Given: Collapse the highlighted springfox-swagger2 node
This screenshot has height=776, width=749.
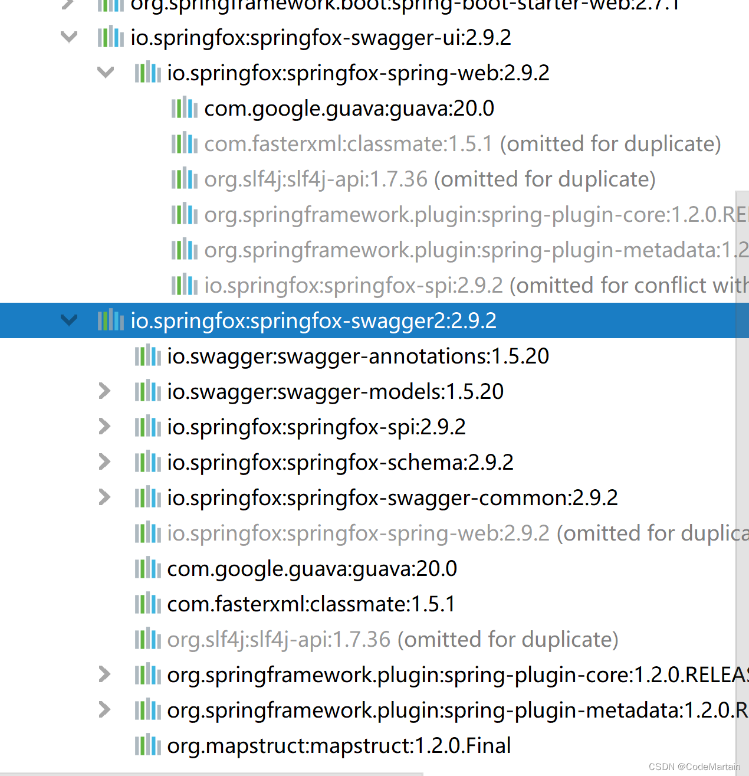Looking at the screenshot, I should [68, 320].
